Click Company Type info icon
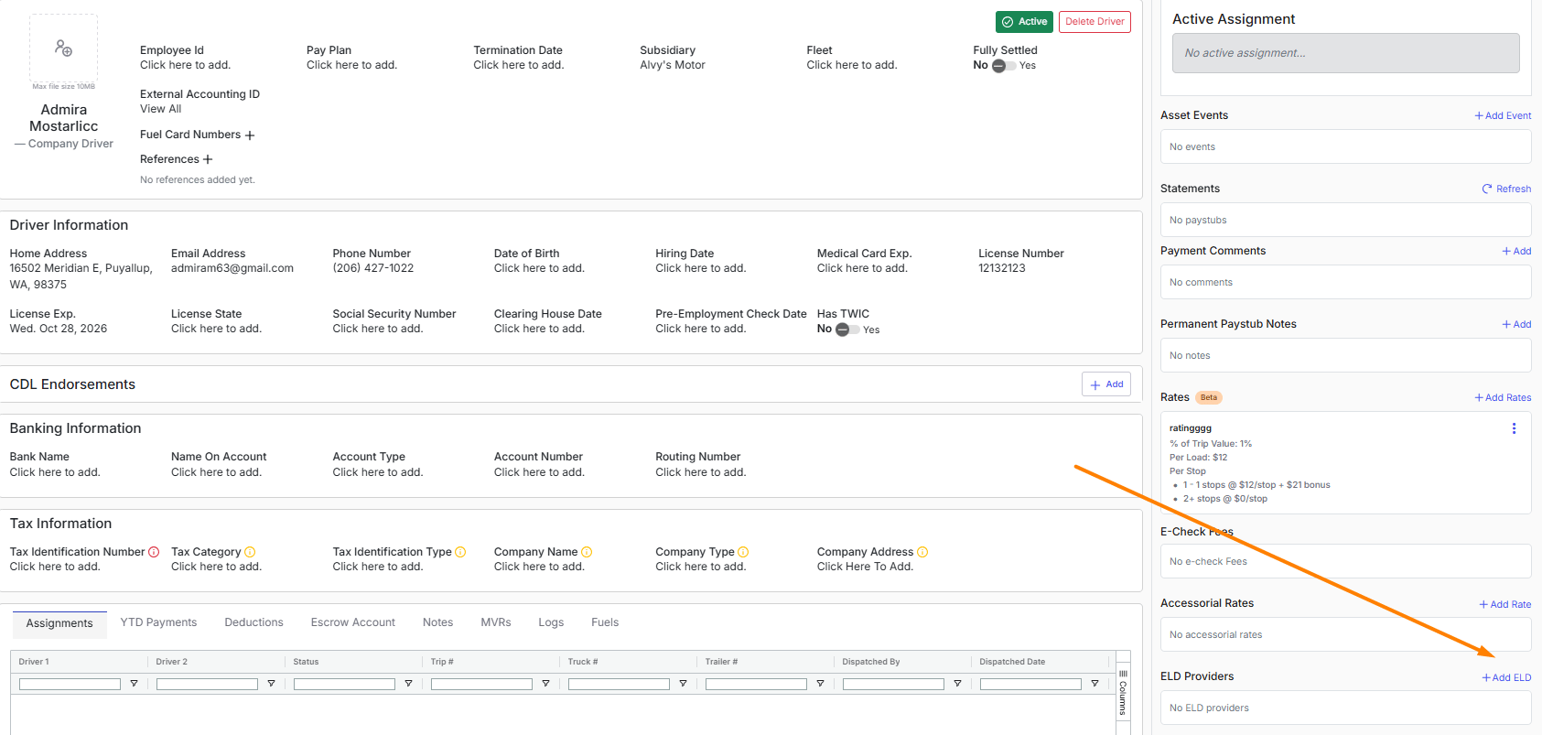 click(x=743, y=552)
